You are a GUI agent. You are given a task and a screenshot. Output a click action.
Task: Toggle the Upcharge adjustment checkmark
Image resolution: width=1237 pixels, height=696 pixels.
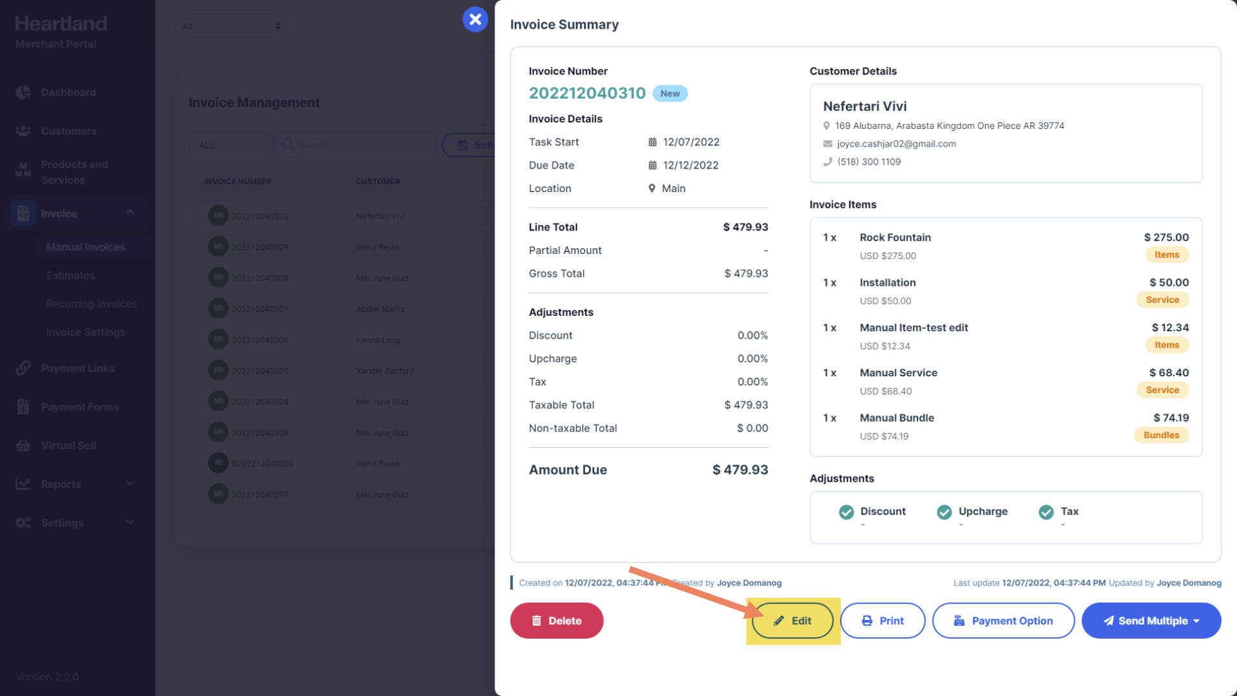click(944, 512)
